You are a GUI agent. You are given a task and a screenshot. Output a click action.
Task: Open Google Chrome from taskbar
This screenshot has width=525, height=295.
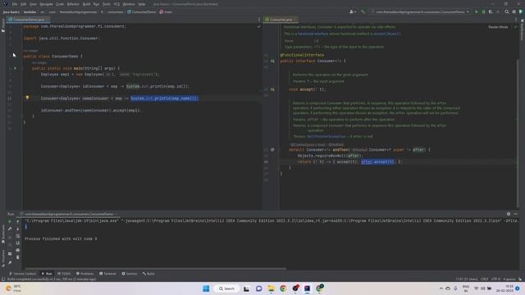[283, 288]
